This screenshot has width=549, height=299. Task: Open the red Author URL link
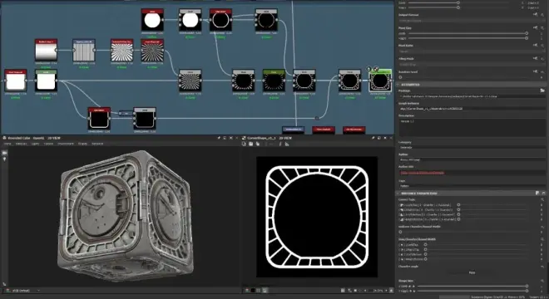click(x=423, y=173)
